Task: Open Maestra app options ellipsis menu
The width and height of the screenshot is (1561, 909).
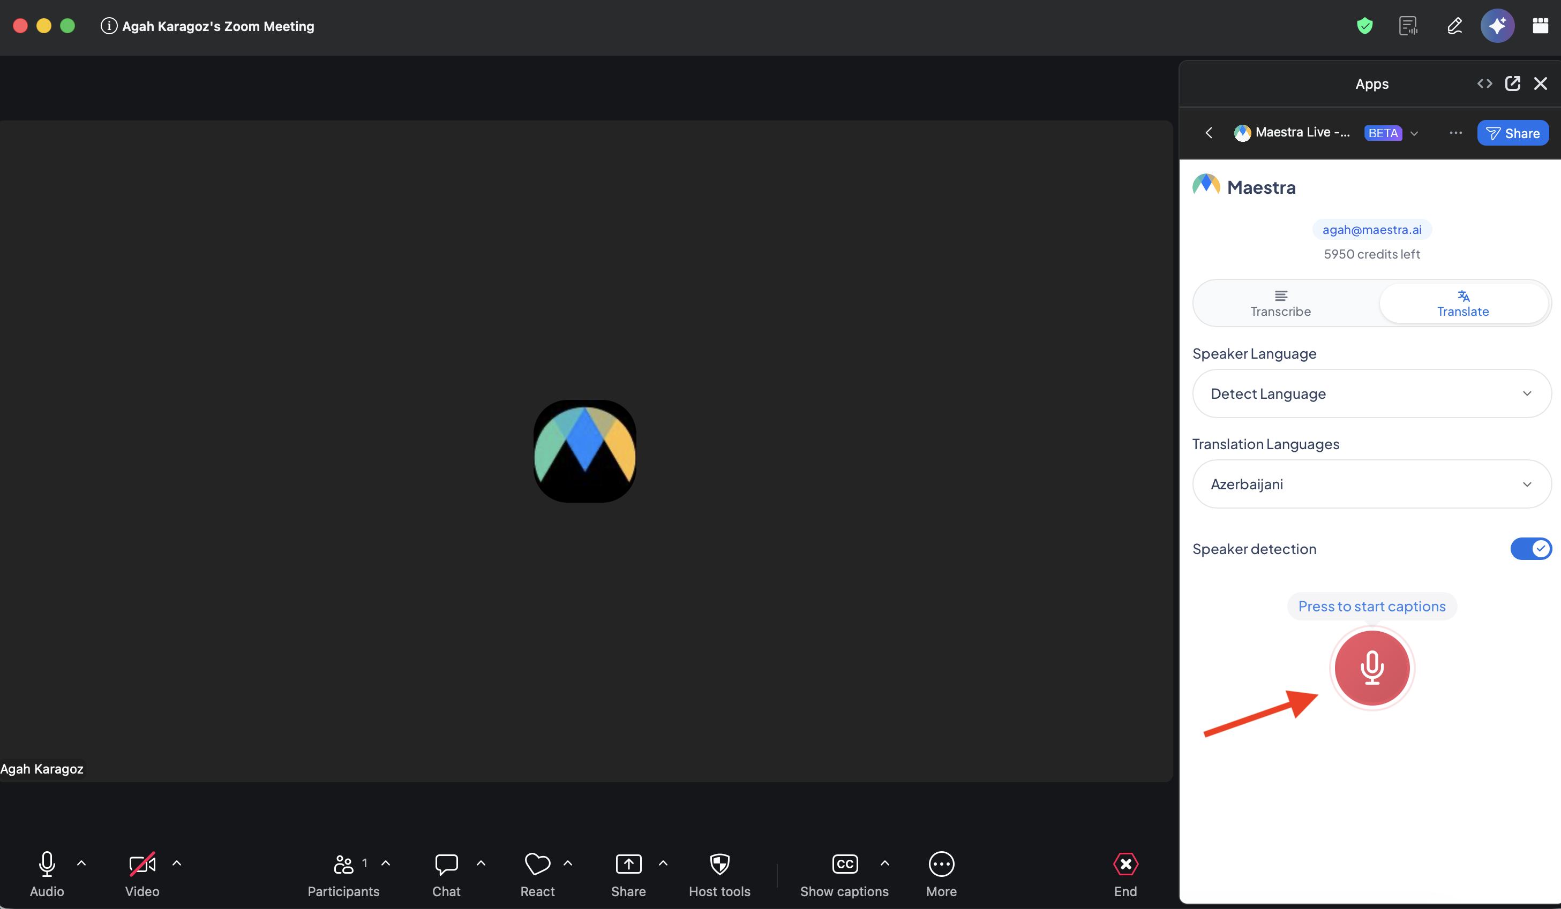Action: [1455, 133]
